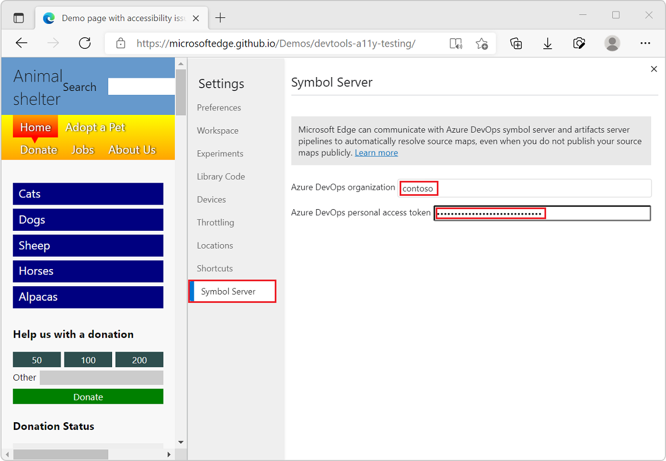This screenshot has width=666, height=461.
Task: Open the Web capture tool
Action: click(x=579, y=43)
